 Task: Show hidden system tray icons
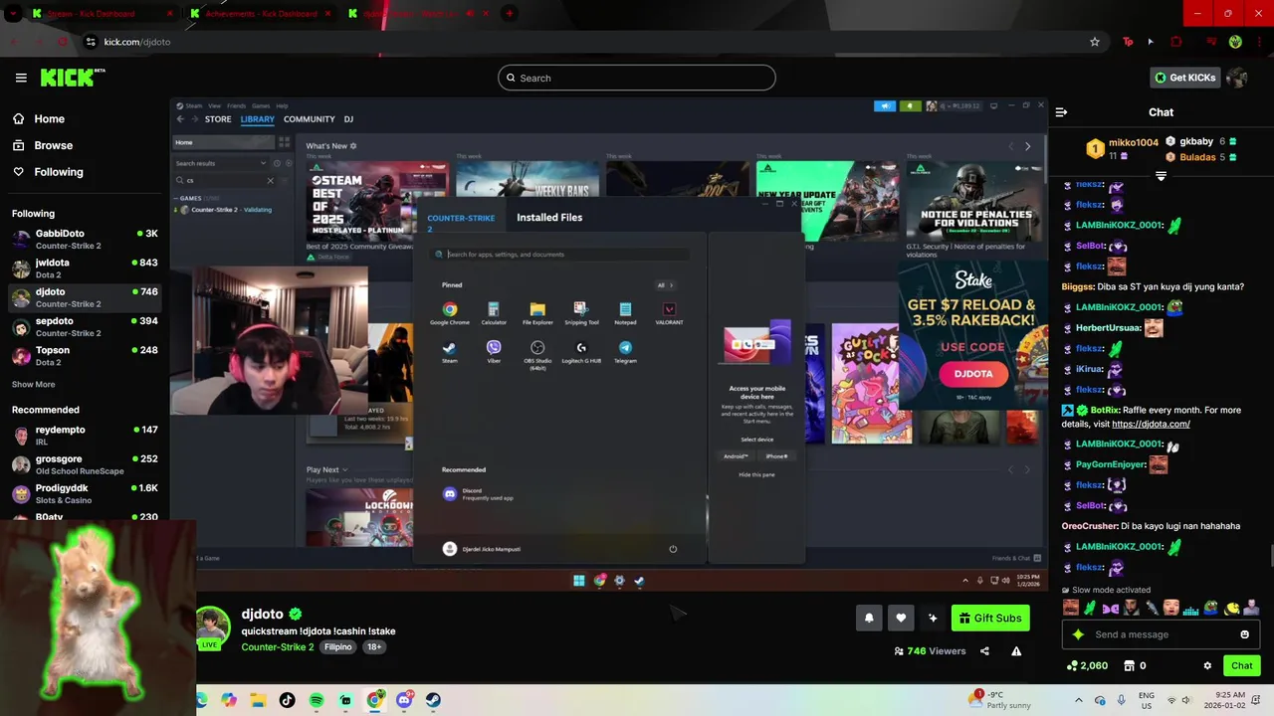click(x=1078, y=700)
